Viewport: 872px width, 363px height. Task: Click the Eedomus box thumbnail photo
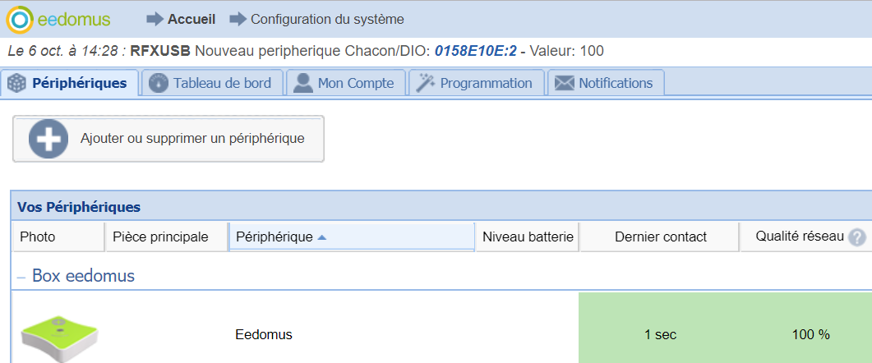59,338
